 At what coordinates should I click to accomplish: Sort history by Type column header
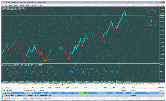(42, 87)
